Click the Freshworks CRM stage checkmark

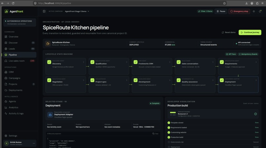[x=135, y=62]
